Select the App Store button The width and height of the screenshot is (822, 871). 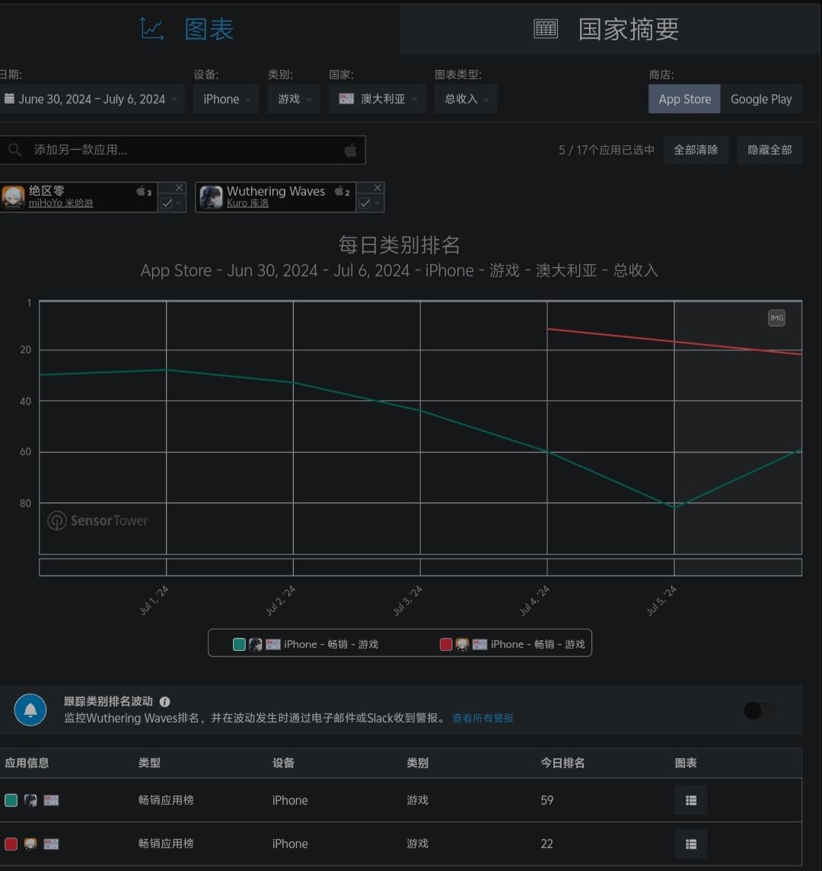point(684,99)
